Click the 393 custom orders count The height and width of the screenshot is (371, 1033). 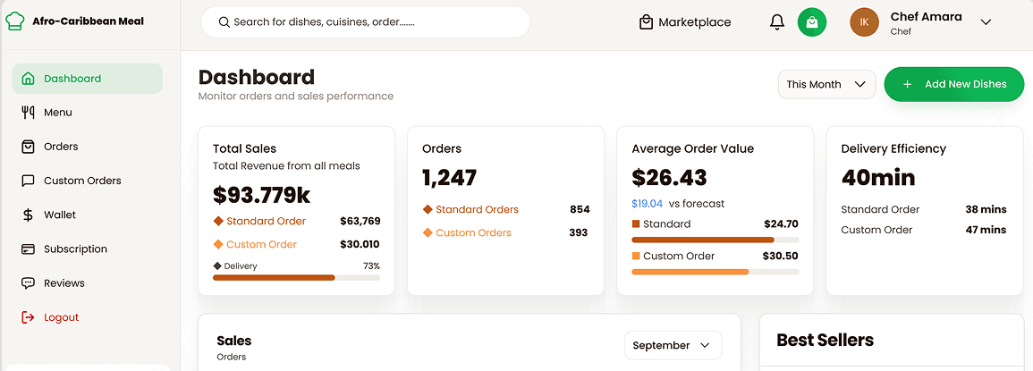coord(578,232)
